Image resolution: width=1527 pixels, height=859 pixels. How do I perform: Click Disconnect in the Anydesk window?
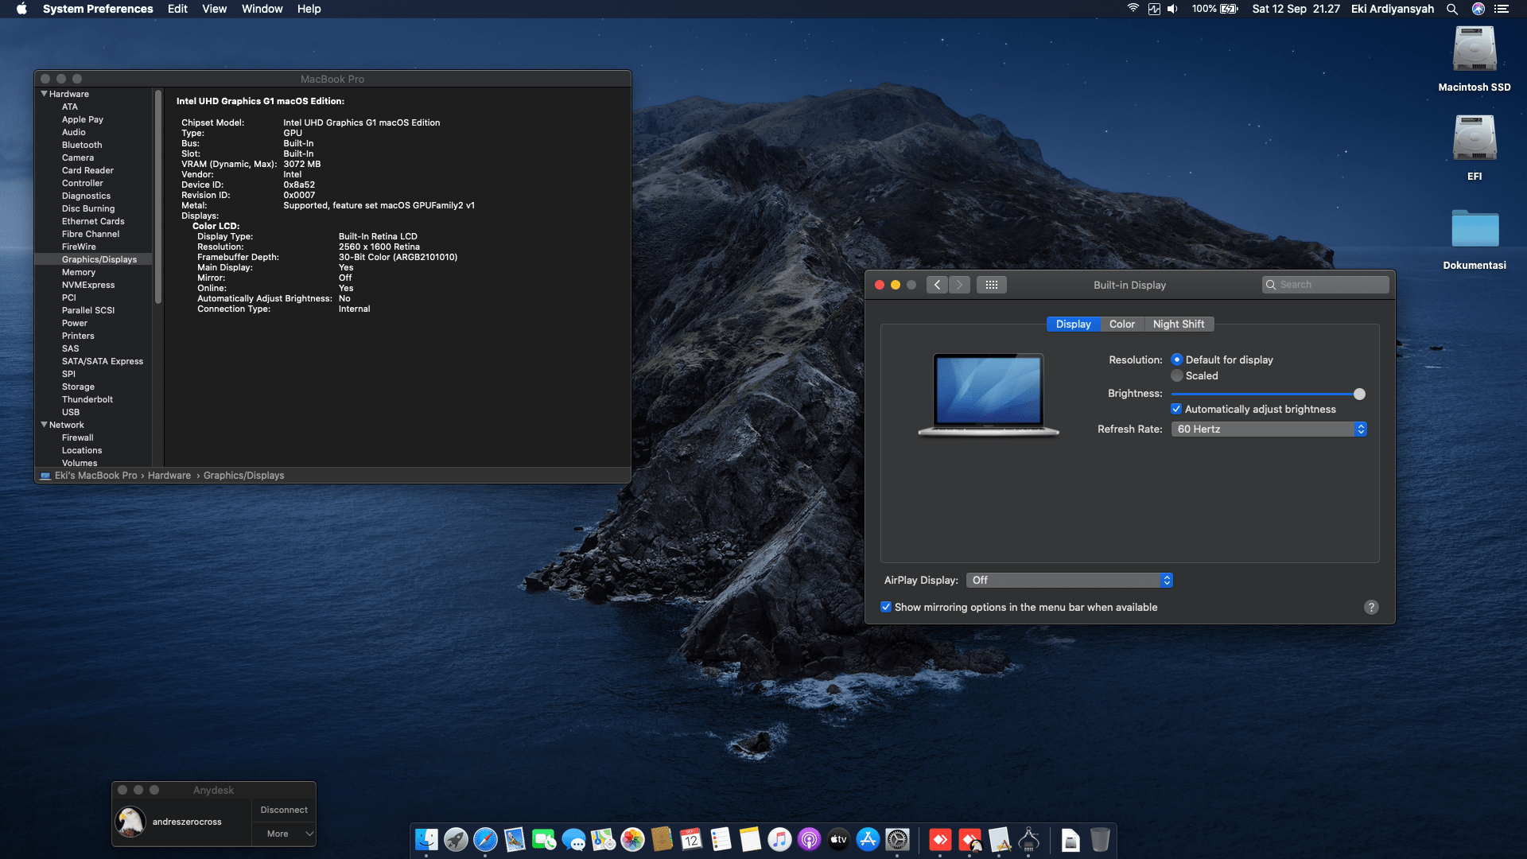pyautogui.click(x=283, y=810)
